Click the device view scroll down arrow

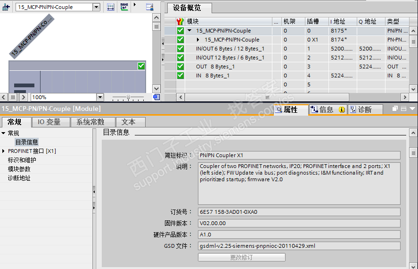[156, 88]
